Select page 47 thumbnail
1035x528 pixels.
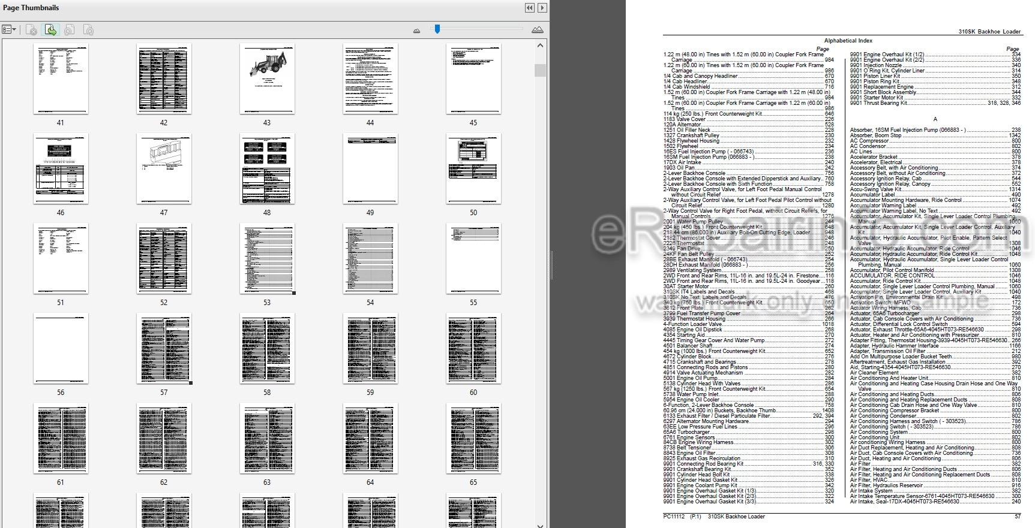click(164, 168)
